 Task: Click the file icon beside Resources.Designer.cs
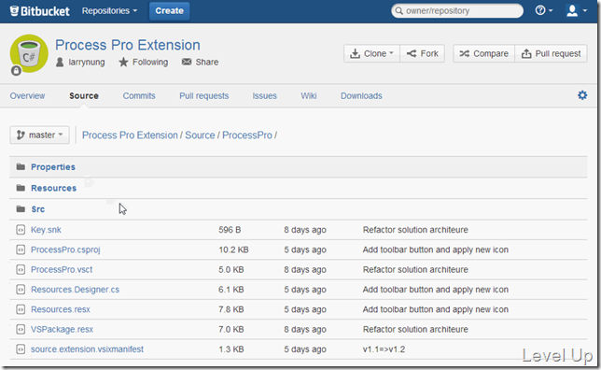coord(21,290)
